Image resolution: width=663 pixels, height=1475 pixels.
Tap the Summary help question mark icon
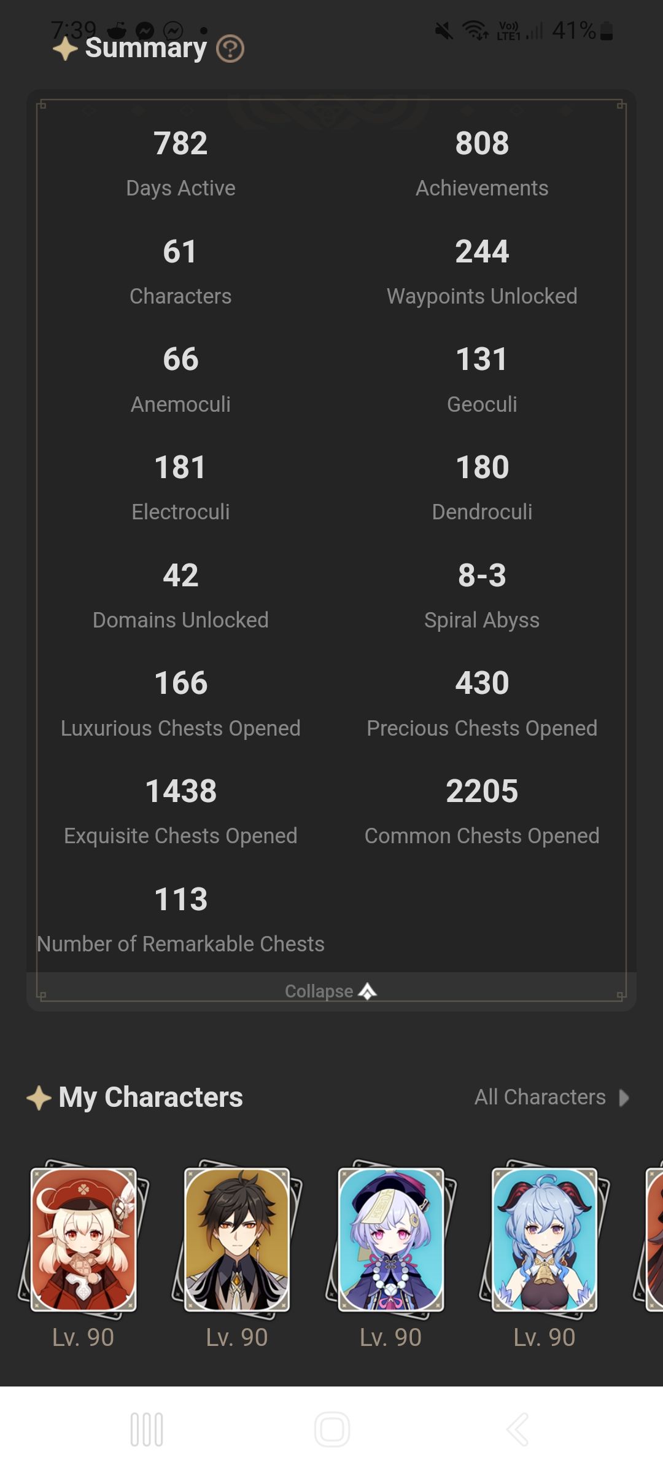click(230, 49)
